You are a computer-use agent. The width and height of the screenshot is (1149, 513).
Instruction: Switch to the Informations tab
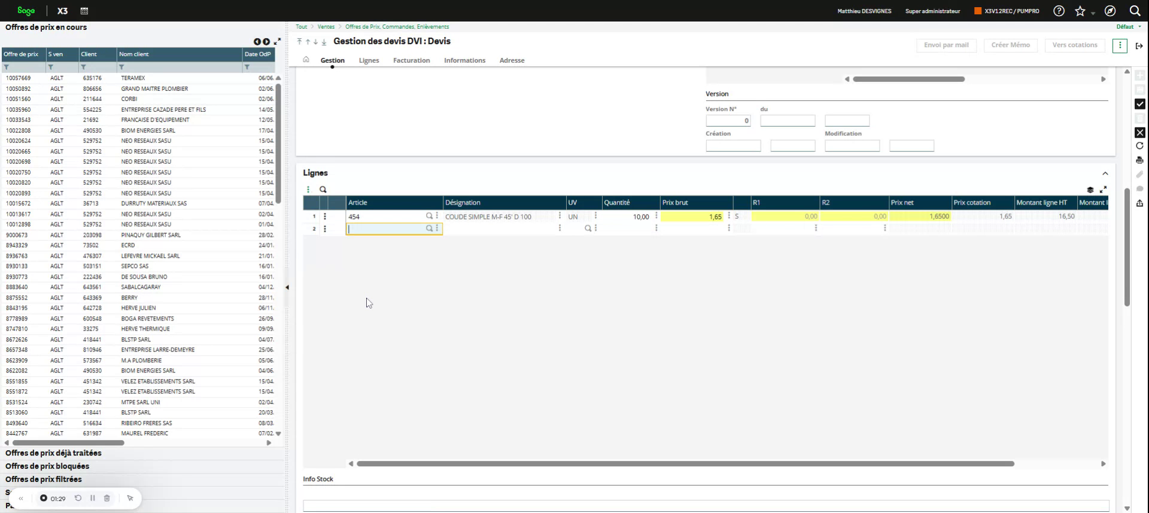464,60
